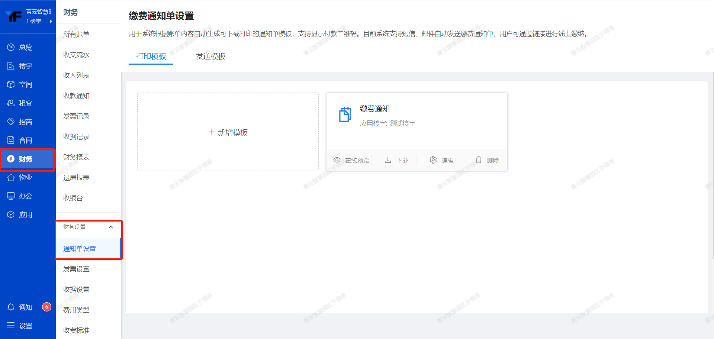Open 设置 at the sidebar bottom
The height and width of the screenshot is (339, 714).
[25, 326]
